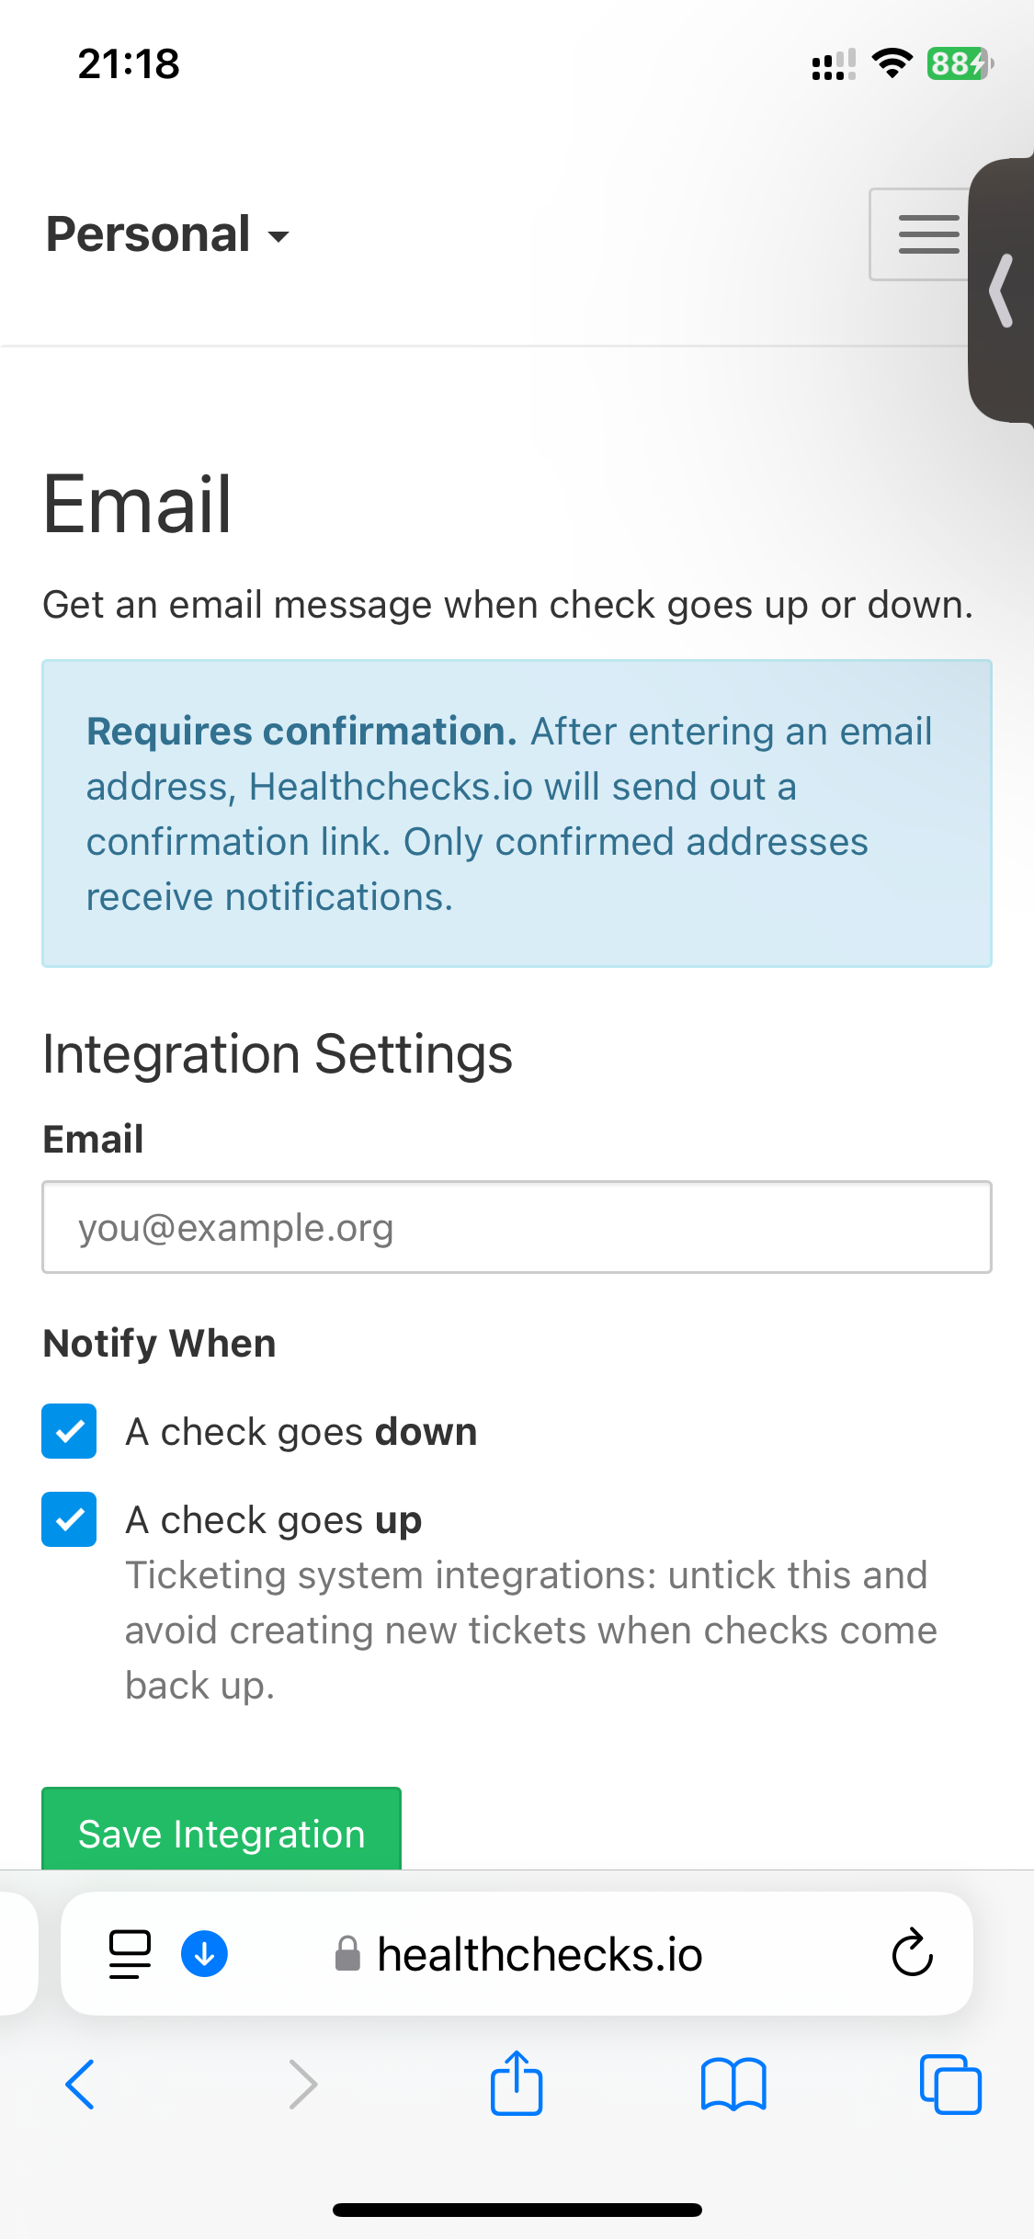Uncheck 'A check goes down'
Viewport: 1034px width, 2239px height.
(69, 1431)
